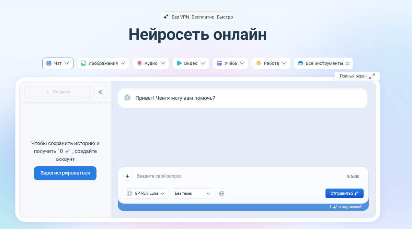The width and height of the screenshot is (412, 229).
Task: Click the assistant avatar icon beside greeting
Action: [127, 98]
